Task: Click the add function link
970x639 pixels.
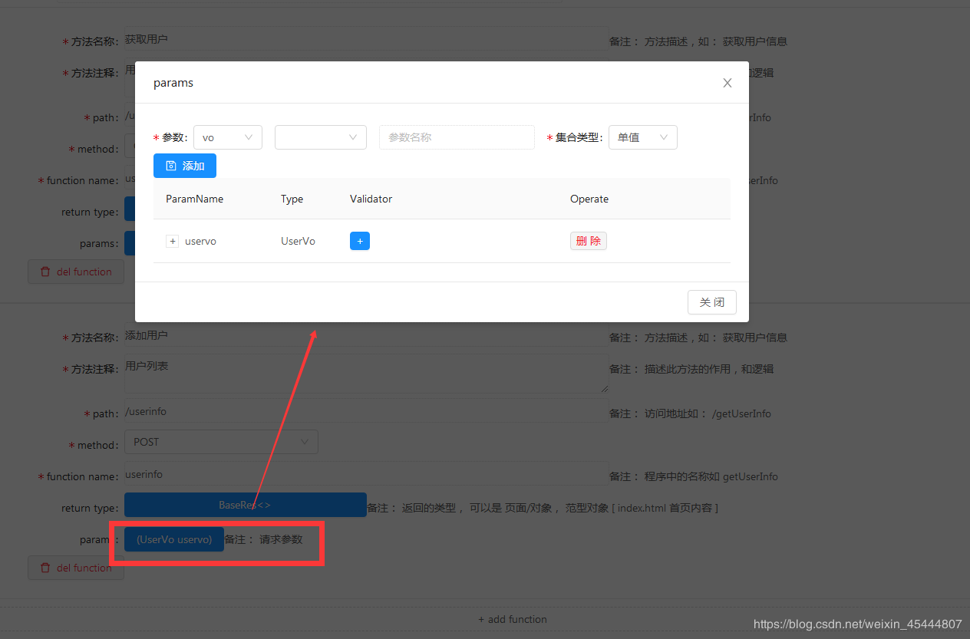Action: coord(513,619)
